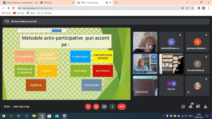Click the meet.google.com address bar
This screenshot has width=212, height=119.
(x=99, y=8)
